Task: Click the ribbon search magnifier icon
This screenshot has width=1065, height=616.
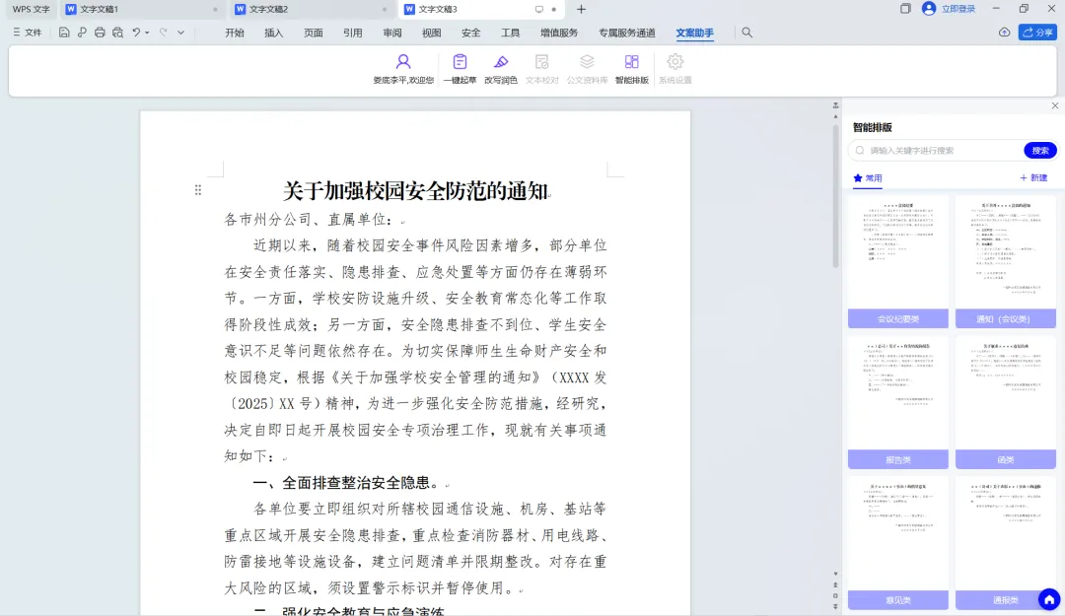Action: click(746, 32)
